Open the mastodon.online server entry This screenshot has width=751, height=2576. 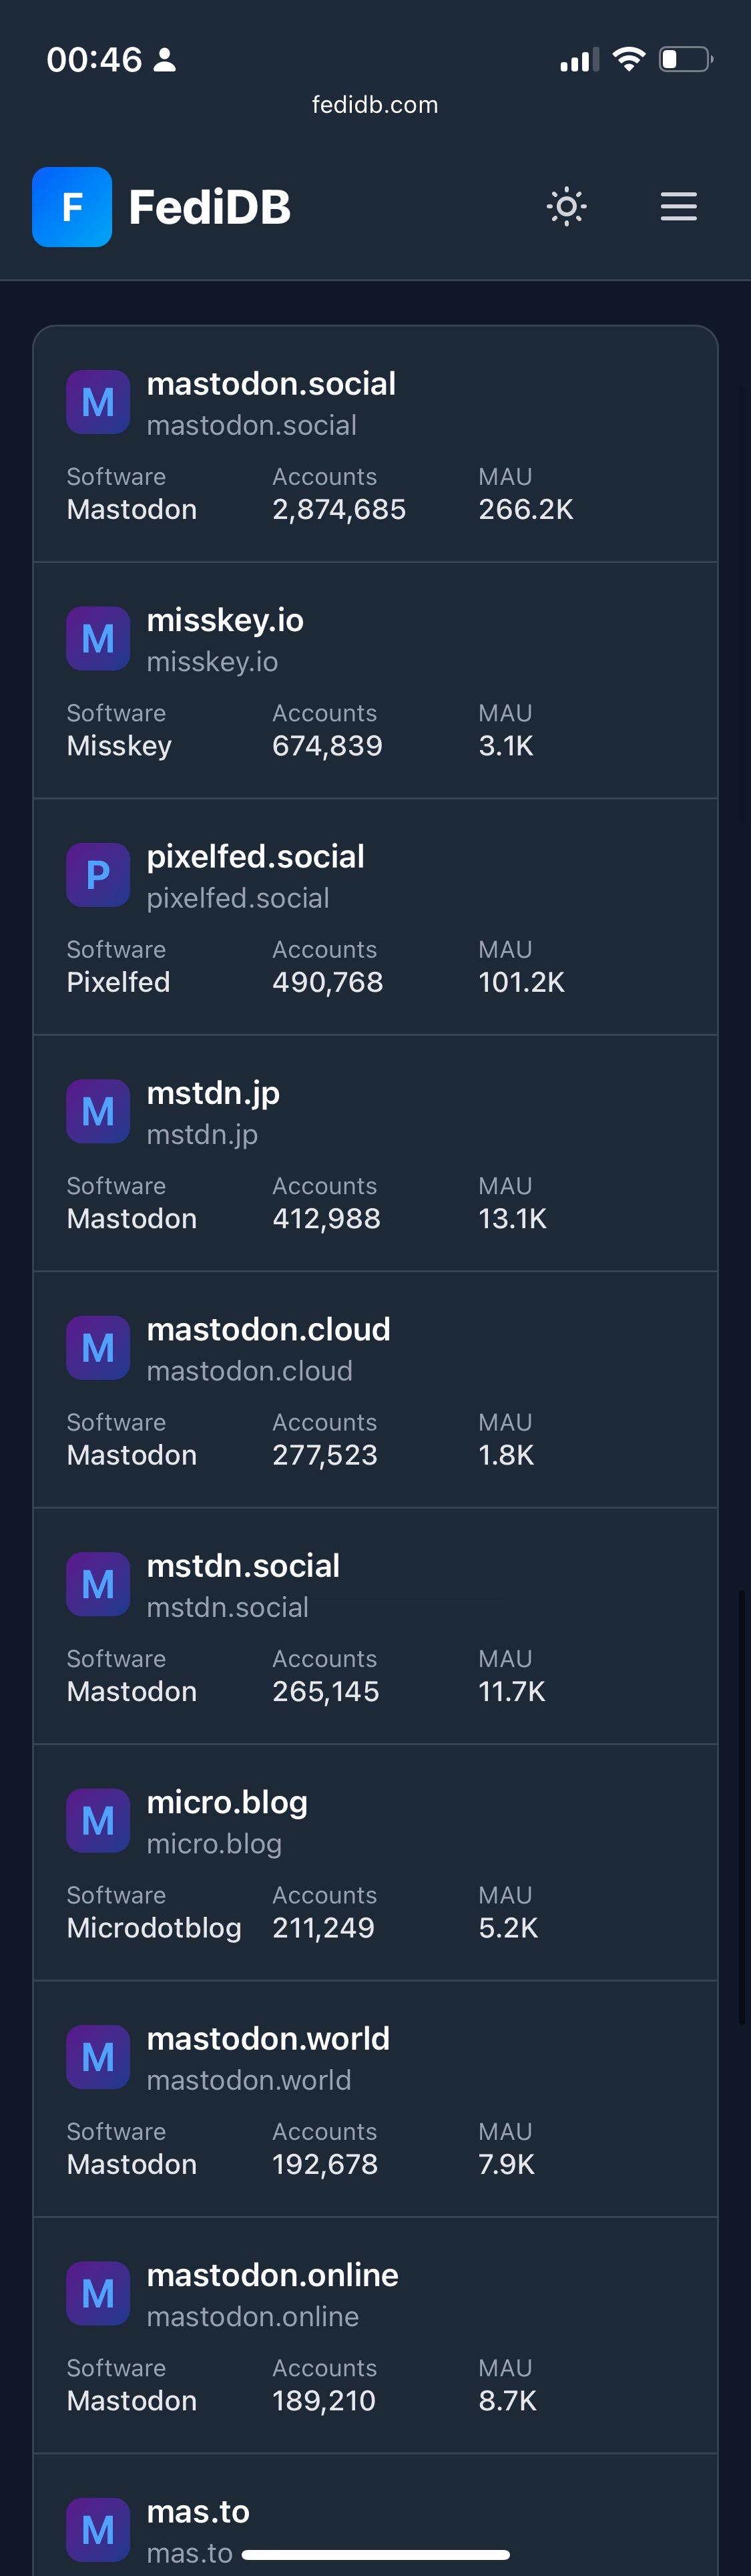(x=375, y=2336)
